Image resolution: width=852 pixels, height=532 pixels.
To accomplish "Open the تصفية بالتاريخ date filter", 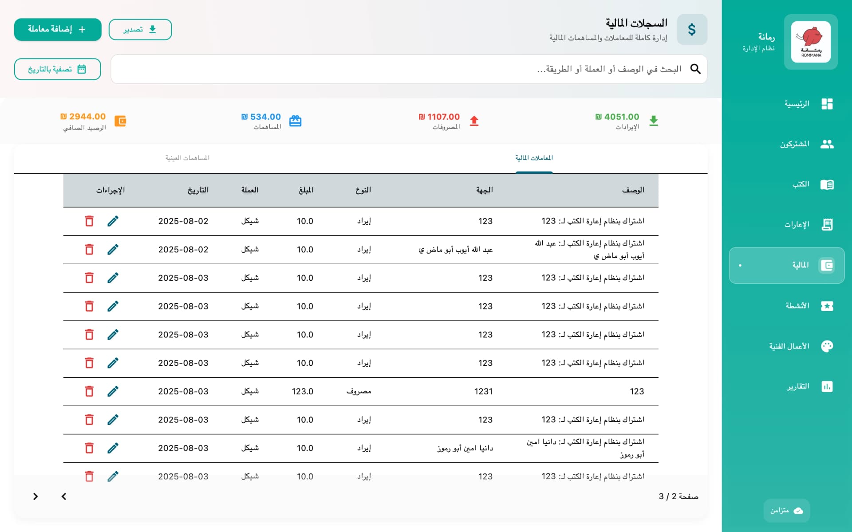I will tap(57, 69).
